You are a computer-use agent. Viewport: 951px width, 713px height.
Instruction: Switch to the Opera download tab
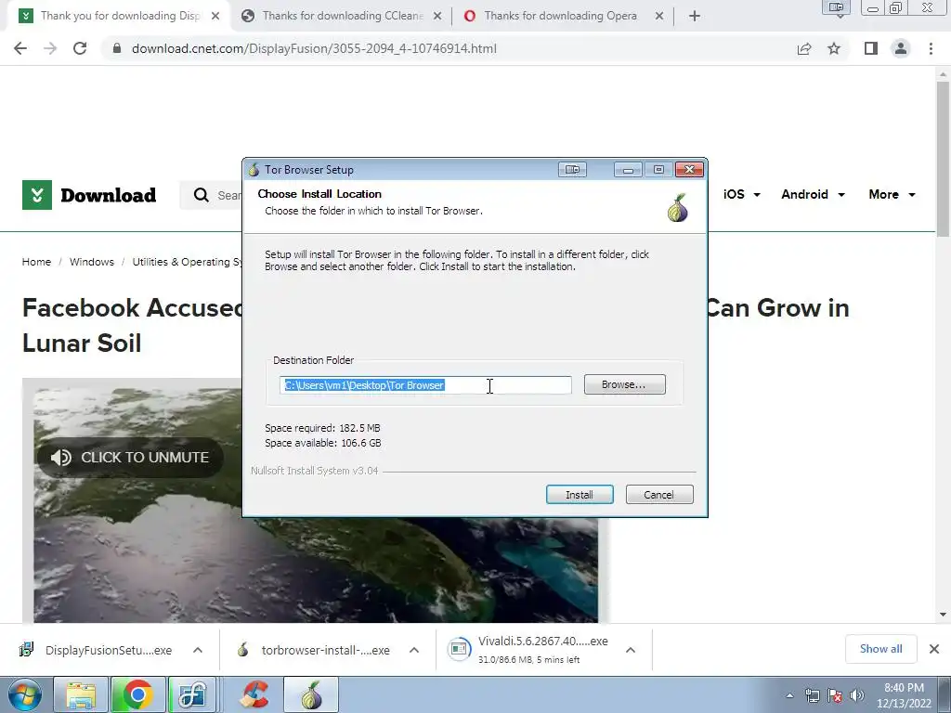point(560,16)
